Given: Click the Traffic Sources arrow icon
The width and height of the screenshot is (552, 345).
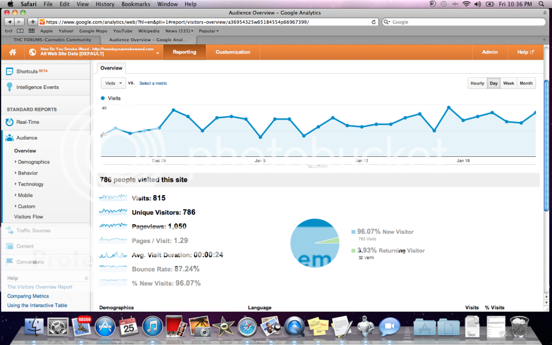Looking at the screenshot, I should click(x=10, y=231).
